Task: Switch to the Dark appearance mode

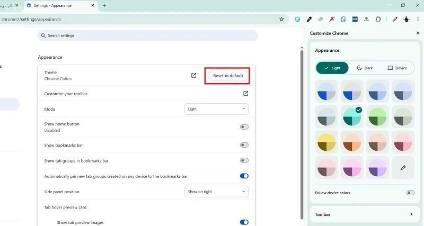Action: 365,68
